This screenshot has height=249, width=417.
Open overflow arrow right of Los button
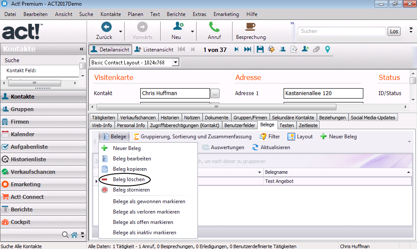(411, 30)
